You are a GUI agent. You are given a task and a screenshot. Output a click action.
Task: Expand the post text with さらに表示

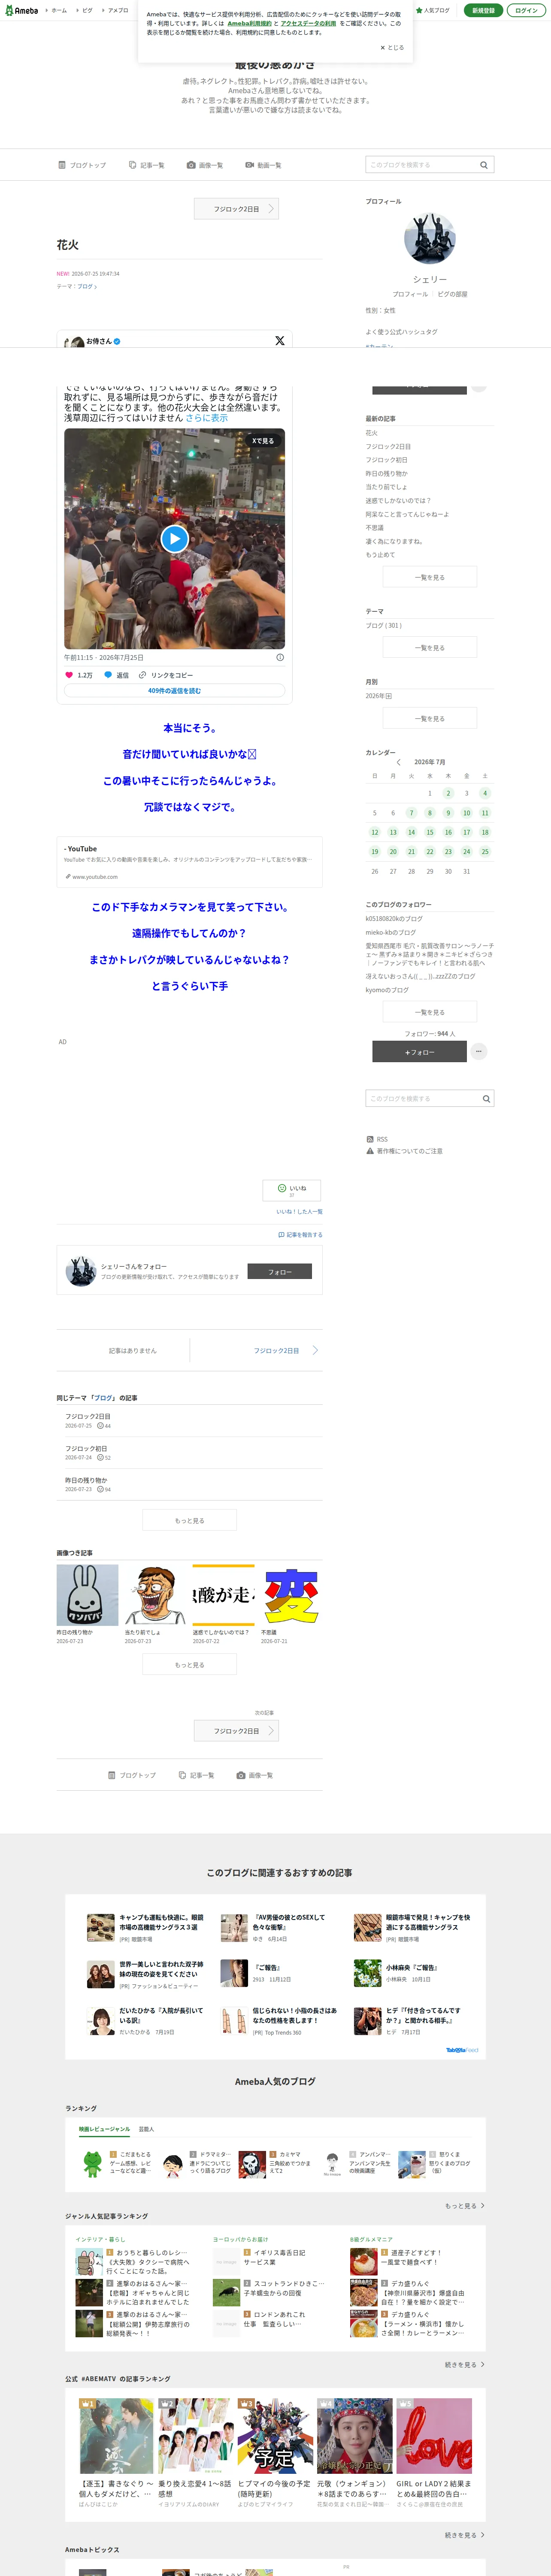click(x=207, y=418)
